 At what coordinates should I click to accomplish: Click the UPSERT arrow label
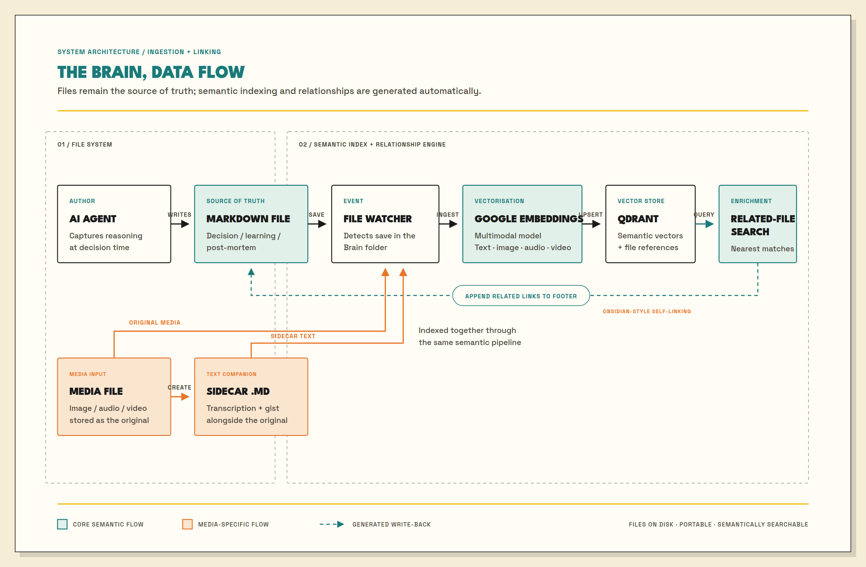pos(590,215)
